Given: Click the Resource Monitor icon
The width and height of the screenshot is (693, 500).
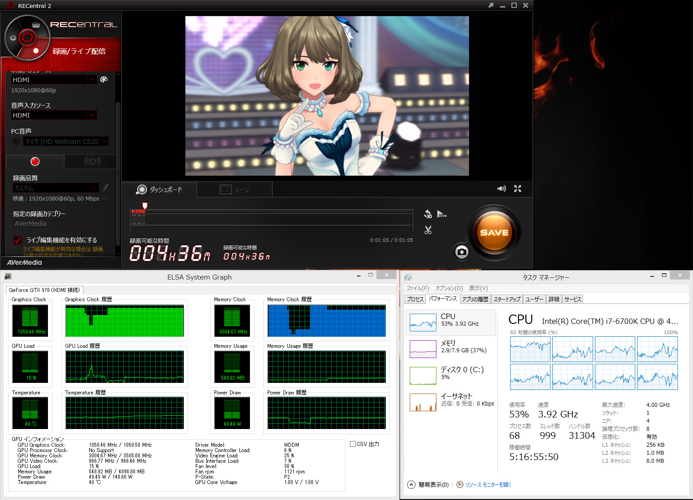Looking at the screenshot, I should coord(460,484).
